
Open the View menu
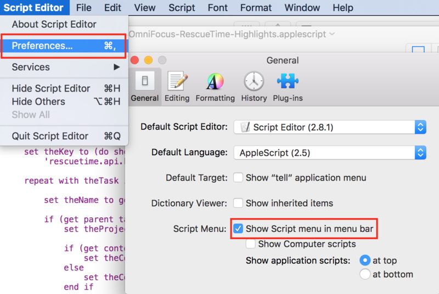pyautogui.click(x=145, y=8)
